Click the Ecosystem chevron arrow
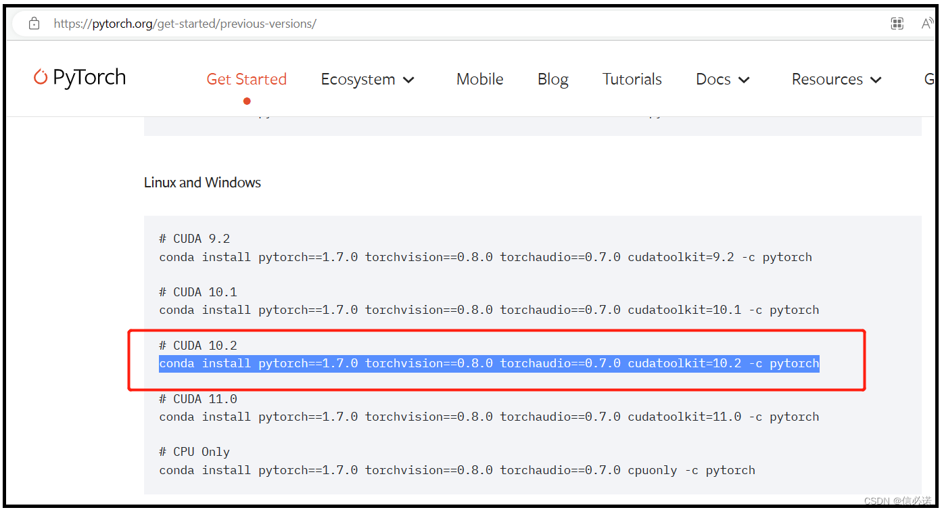Screen dimensions: 942x512 (x=408, y=80)
